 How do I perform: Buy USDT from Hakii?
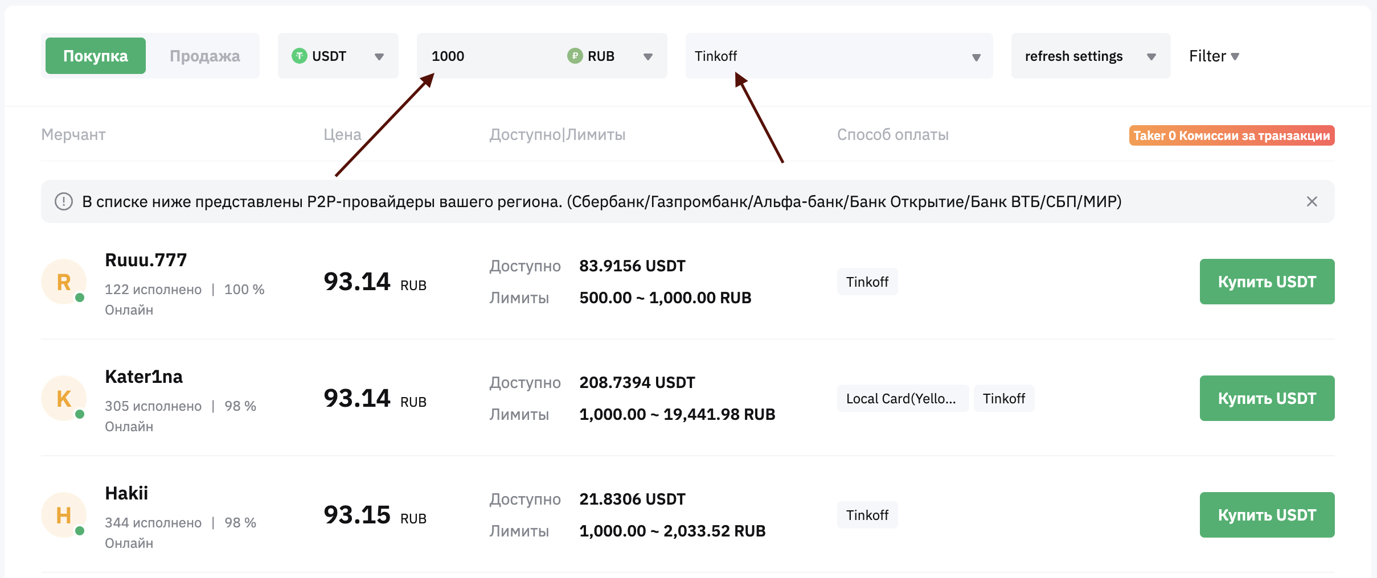(x=1267, y=515)
